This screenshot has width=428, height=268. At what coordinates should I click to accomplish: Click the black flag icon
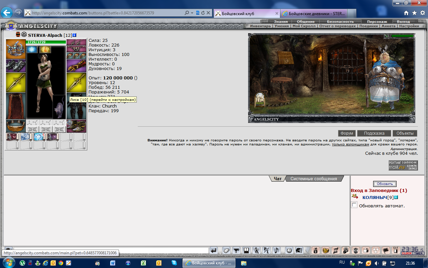[386, 250]
